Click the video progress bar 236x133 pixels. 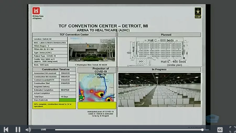click(132, 130)
